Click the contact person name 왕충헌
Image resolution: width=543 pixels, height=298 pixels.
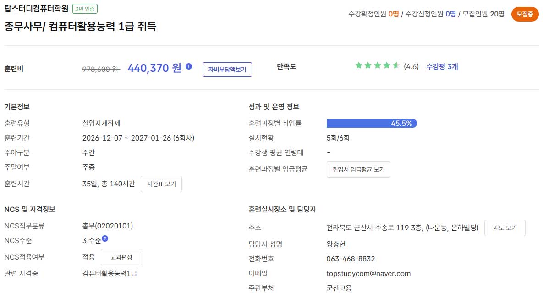(x=336, y=244)
